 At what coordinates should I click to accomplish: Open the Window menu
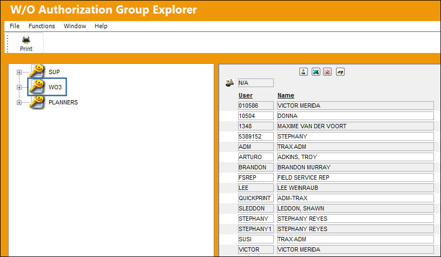pyautogui.click(x=75, y=26)
